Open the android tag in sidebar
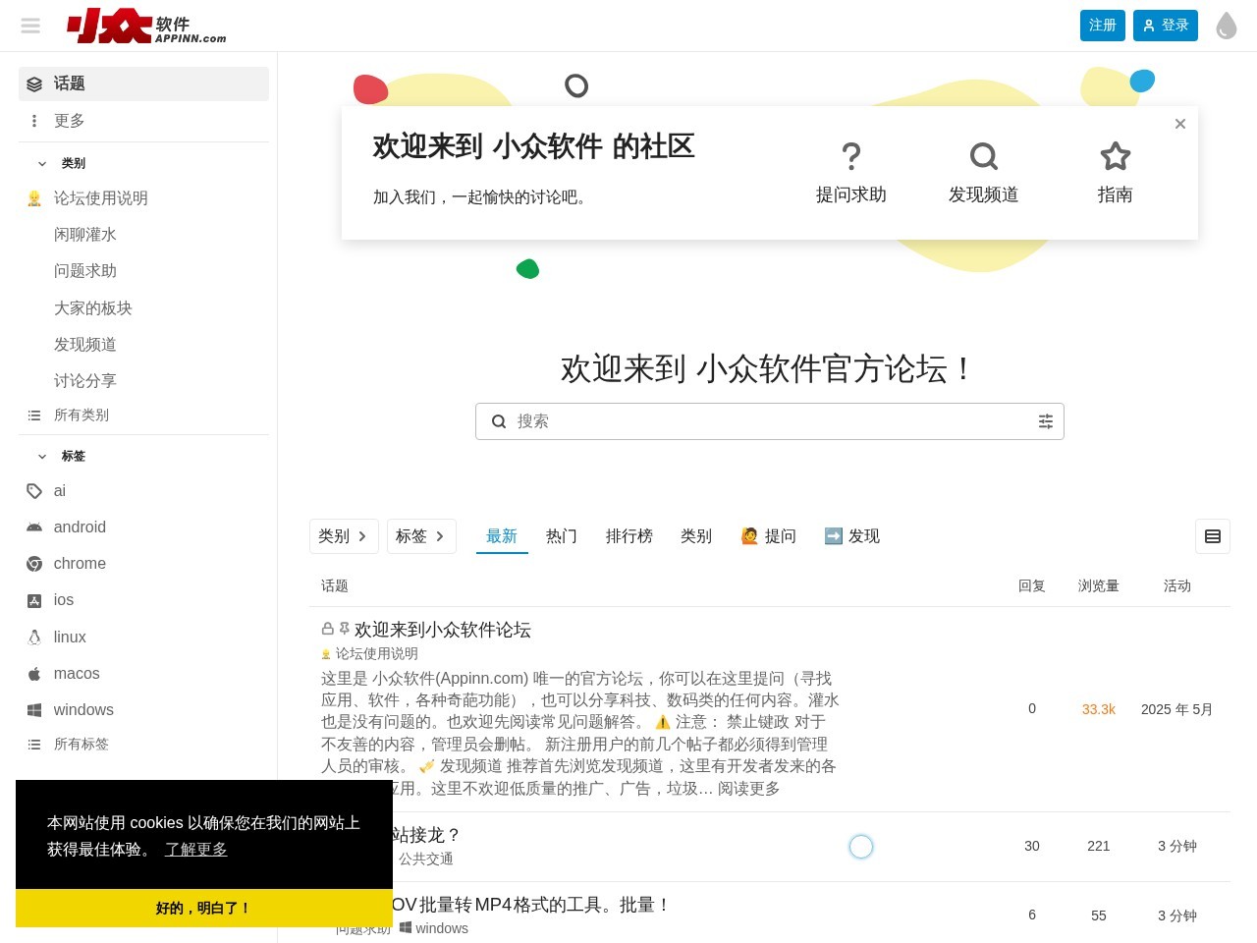The width and height of the screenshot is (1257, 943). [x=143, y=527]
